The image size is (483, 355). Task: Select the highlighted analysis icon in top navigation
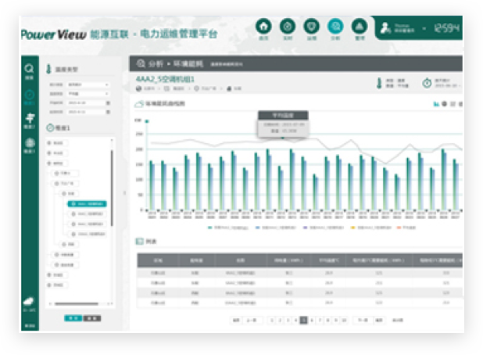pos(335,27)
